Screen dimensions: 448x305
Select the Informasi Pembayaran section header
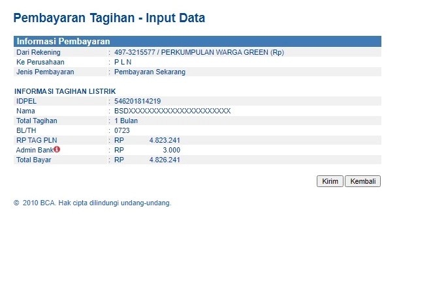point(63,41)
